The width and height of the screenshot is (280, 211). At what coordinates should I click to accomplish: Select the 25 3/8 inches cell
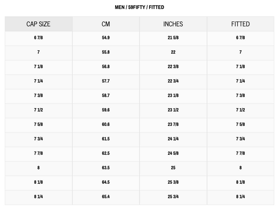[x=173, y=182]
